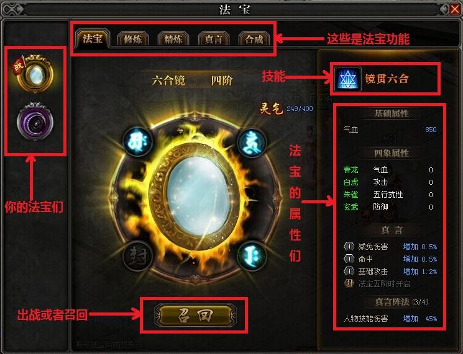Click the top-right glowing rune orb
Image resolution: width=463 pixels, height=354 pixels.
click(251, 143)
